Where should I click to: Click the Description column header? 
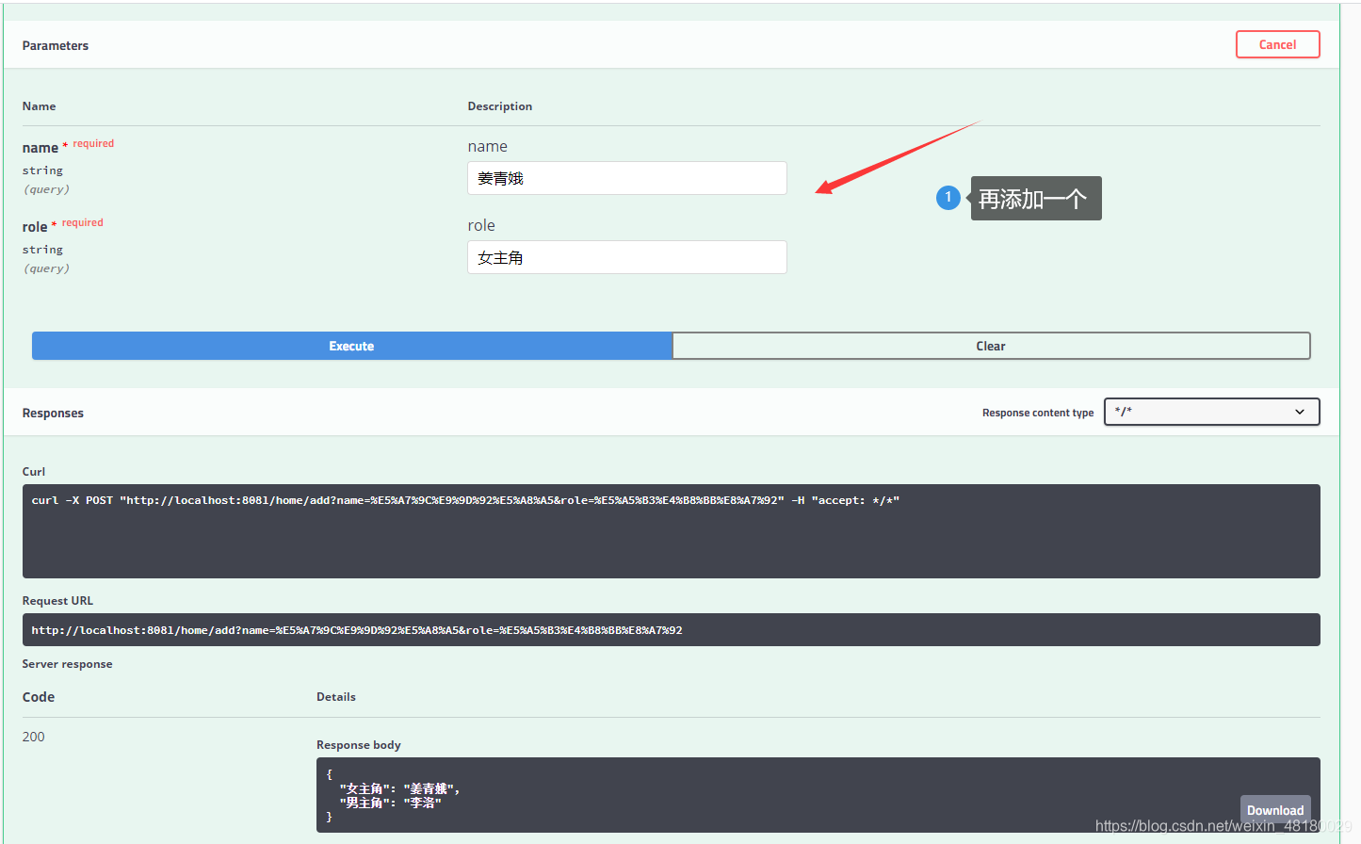(x=500, y=106)
